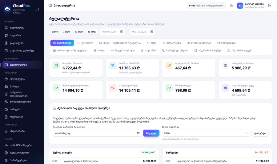
Task: Click the დახურვა year closing button
Action: (x=260, y=133)
